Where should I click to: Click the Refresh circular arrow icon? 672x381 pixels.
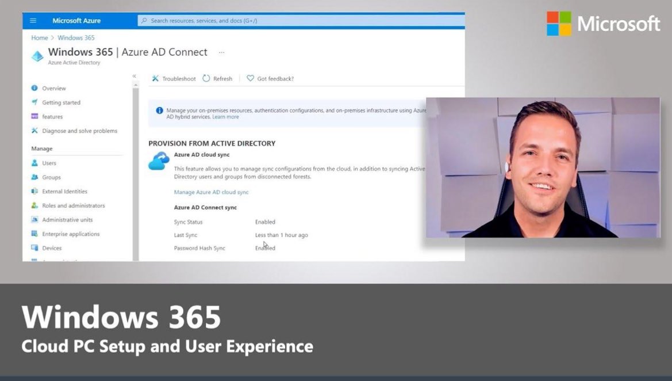tap(206, 78)
